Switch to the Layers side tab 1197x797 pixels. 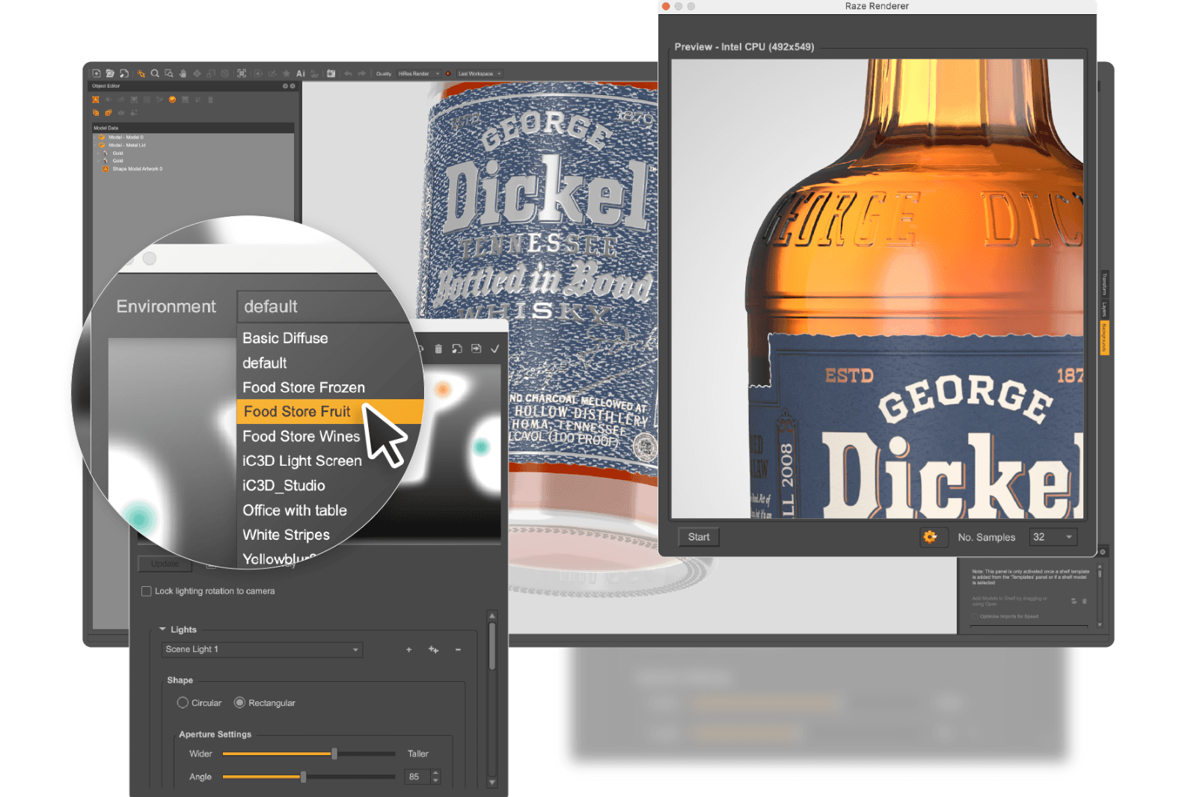click(1103, 310)
